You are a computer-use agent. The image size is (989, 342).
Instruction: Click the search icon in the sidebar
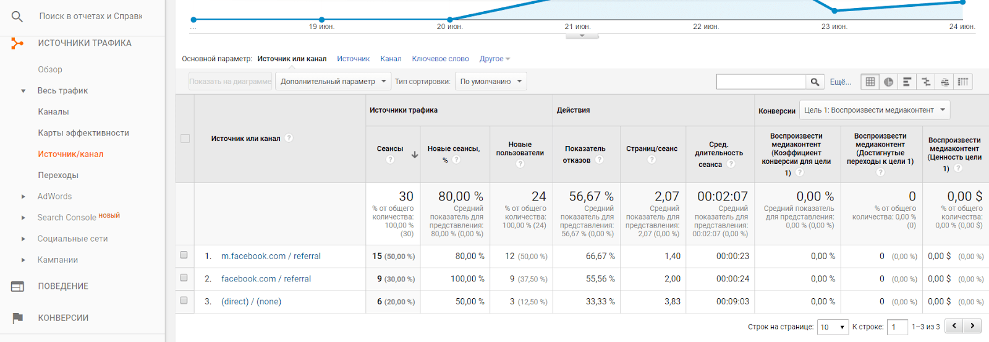click(17, 17)
